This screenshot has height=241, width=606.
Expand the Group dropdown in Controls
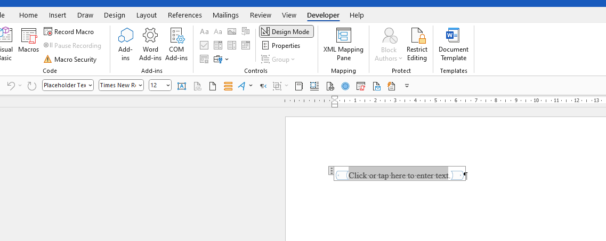pos(278,60)
